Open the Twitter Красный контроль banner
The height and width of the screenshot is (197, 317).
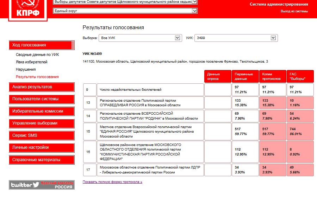[42, 185]
